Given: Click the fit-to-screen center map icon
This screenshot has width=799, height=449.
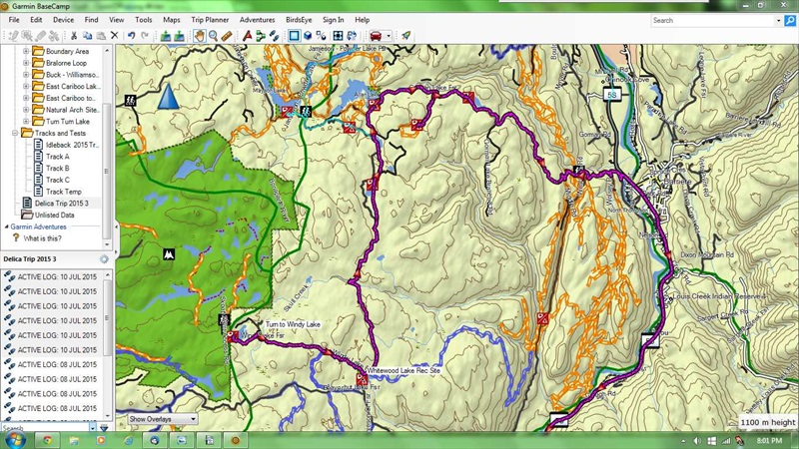Looking at the screenshot, I should click(x=338, y=36).
